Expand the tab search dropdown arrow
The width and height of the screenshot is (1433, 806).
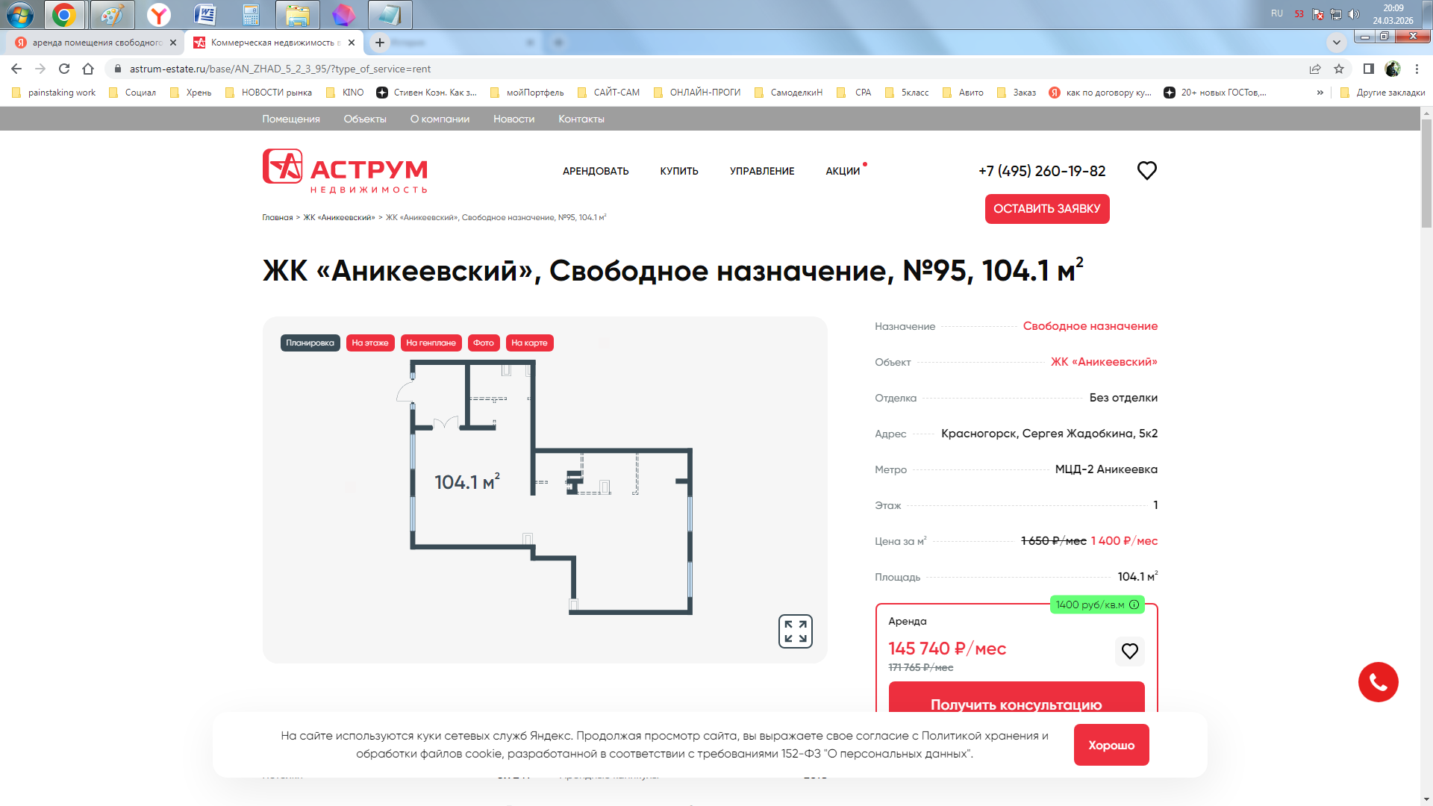click(x=1336, y=42)
